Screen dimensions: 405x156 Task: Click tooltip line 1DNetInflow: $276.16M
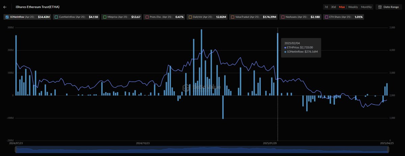click(x=301, y=52)
